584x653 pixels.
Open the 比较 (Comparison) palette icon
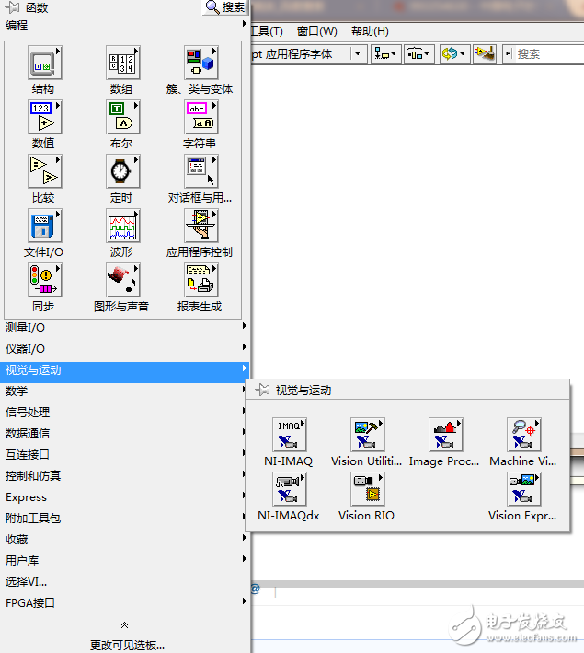(44, 171)
